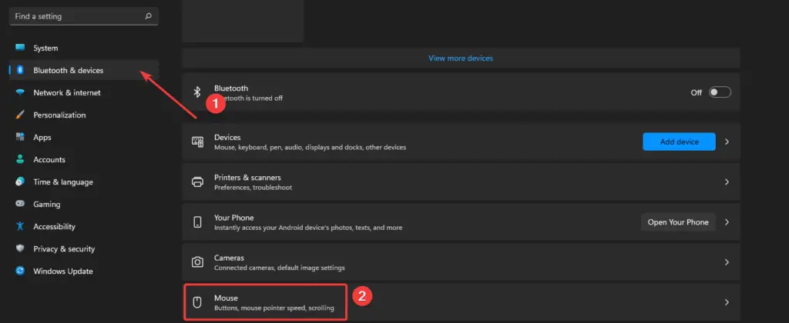Click the Bluetooth symbol in Bluetooth row
This screenshot has width=789, height=323.
click(x=198, y=92)
